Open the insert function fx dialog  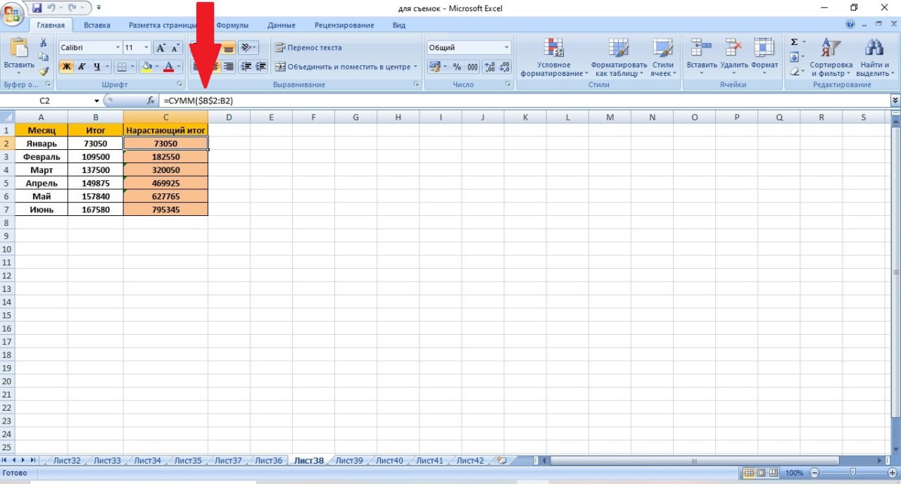coord(151,101)
